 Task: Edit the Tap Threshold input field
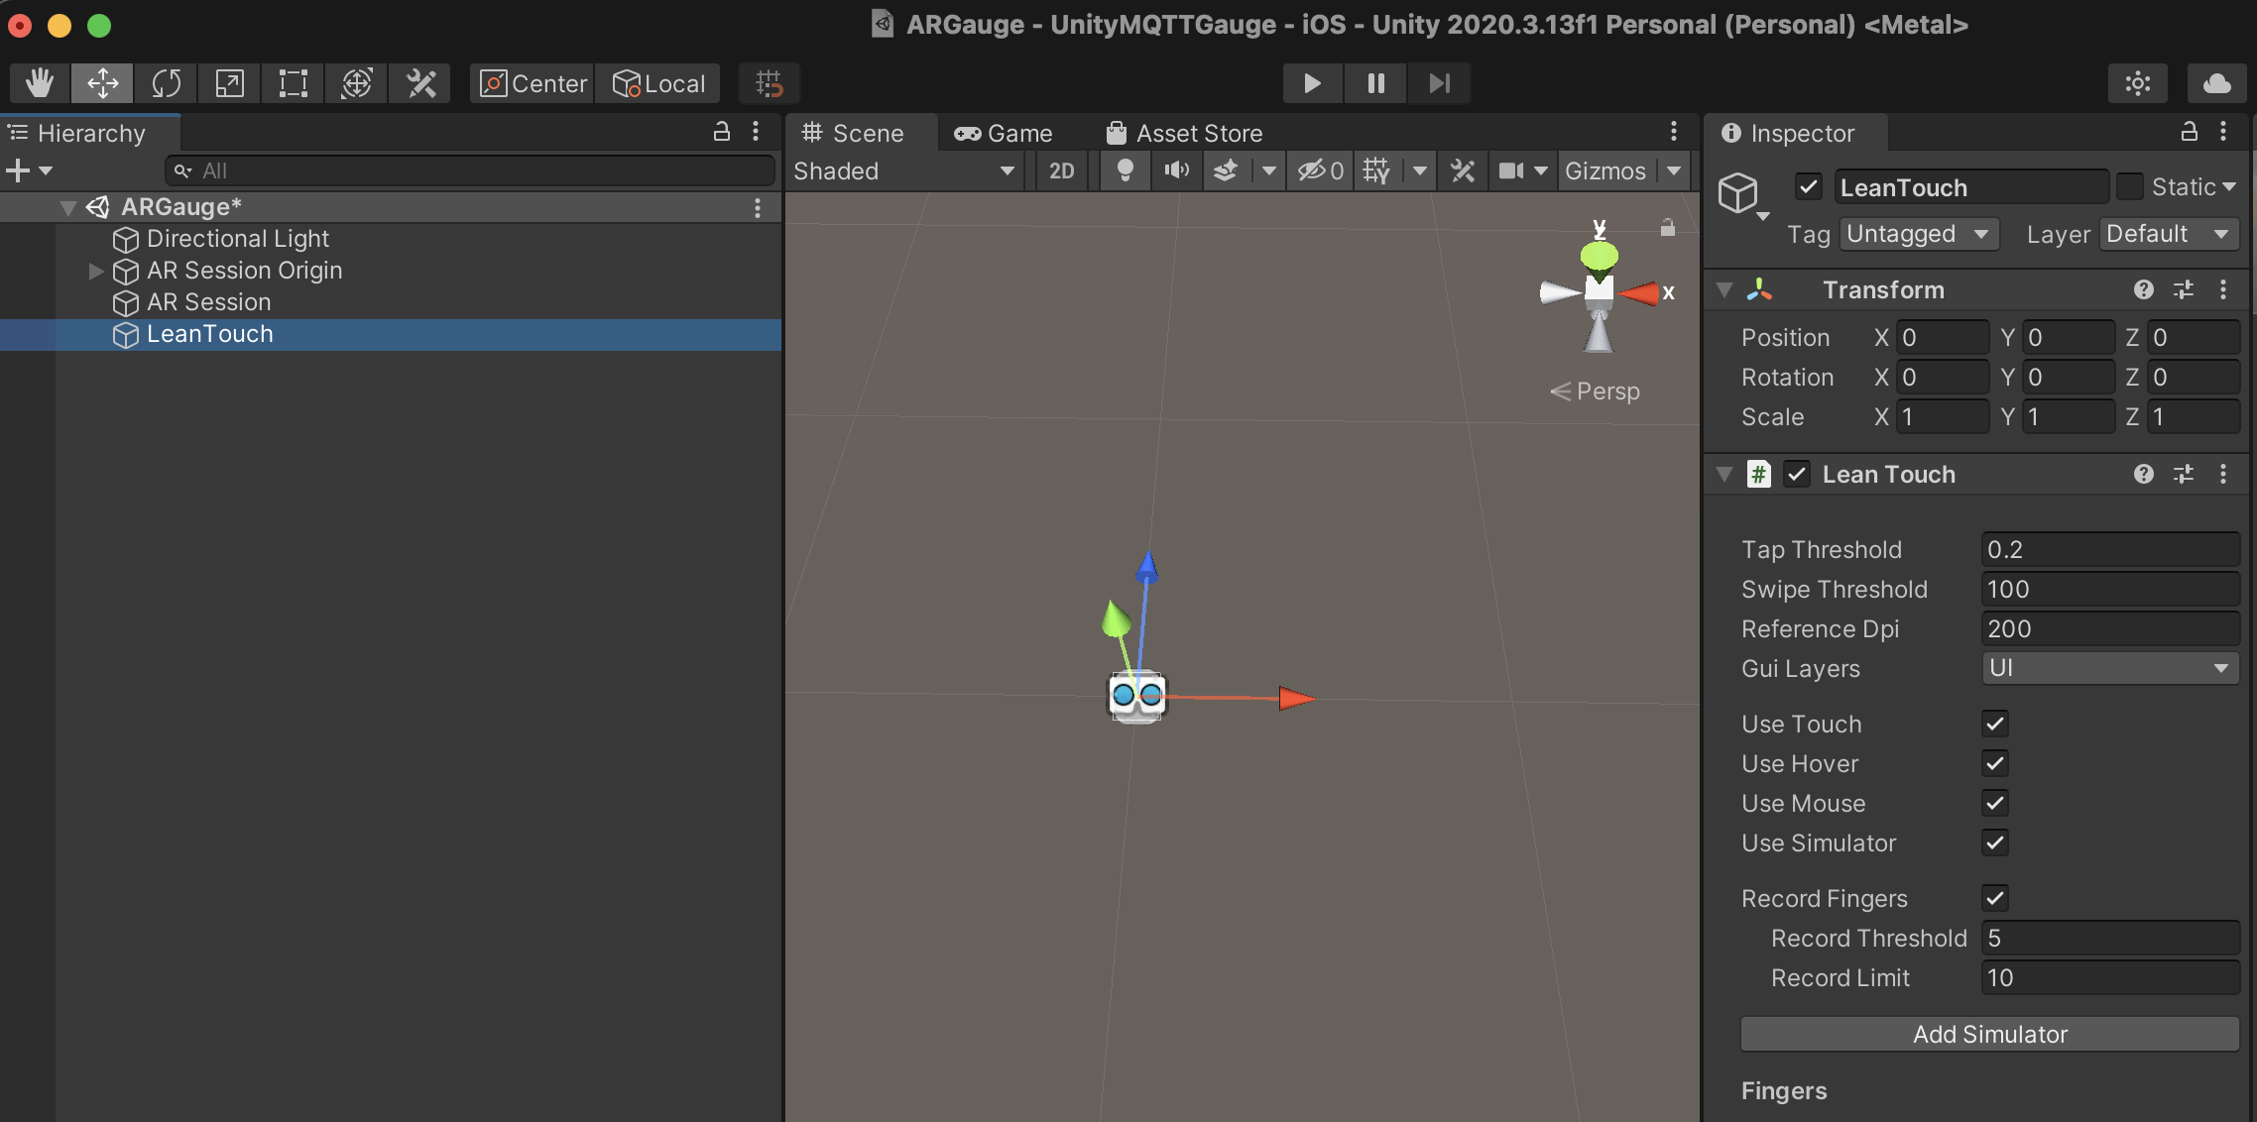2106,548
